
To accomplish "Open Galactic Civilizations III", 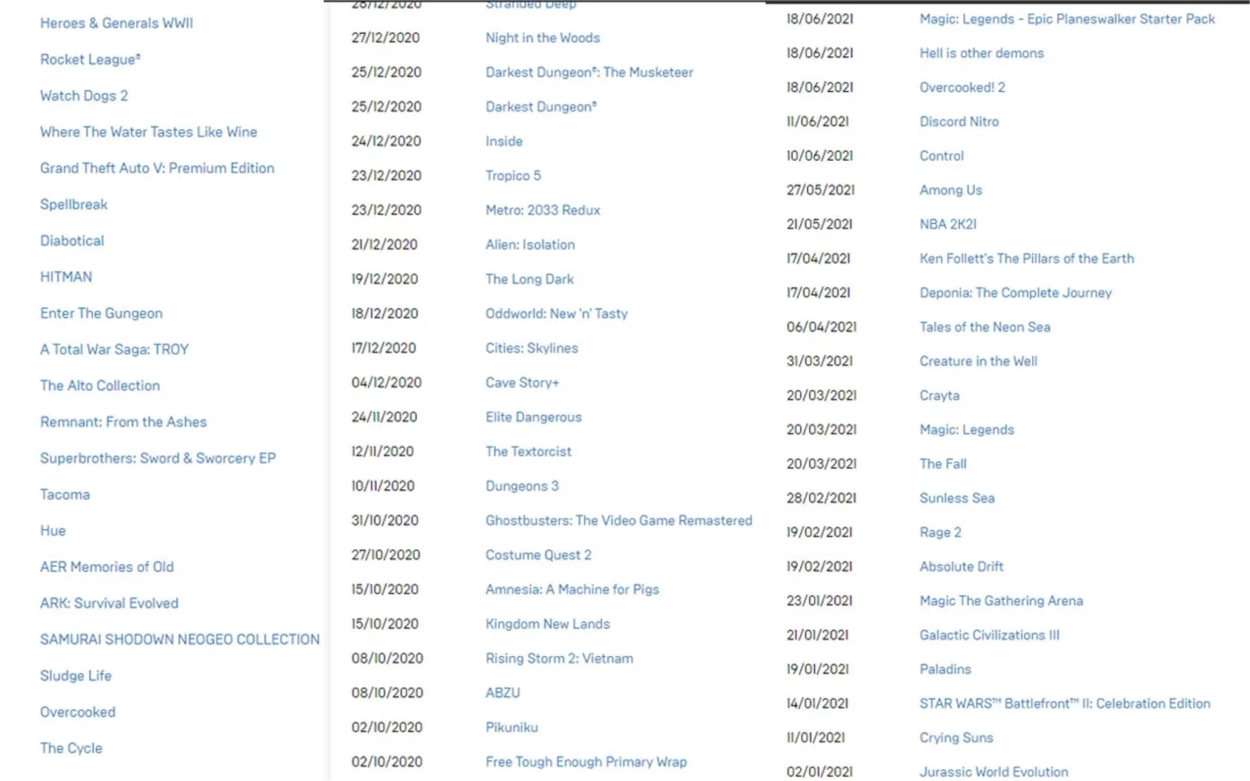I will pos(989,636).
